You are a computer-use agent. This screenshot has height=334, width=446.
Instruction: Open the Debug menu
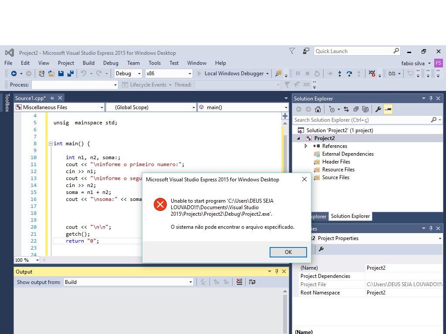[111, 63]
